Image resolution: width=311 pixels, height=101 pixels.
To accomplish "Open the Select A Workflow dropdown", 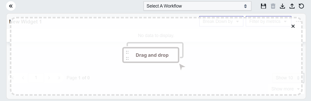I will pos(197,6).
